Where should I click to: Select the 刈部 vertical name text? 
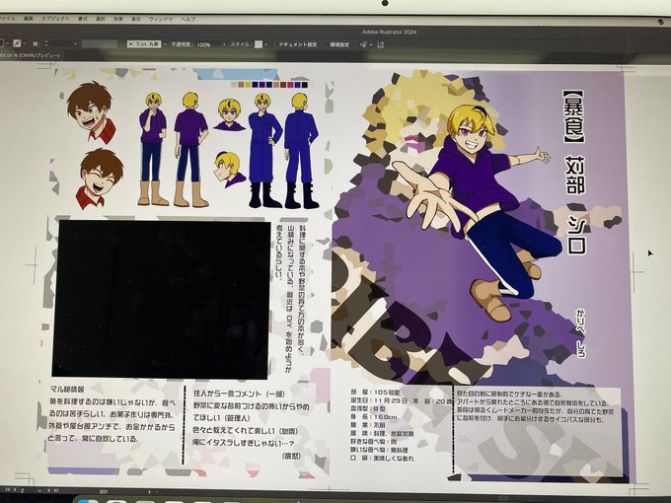(574, 175)
